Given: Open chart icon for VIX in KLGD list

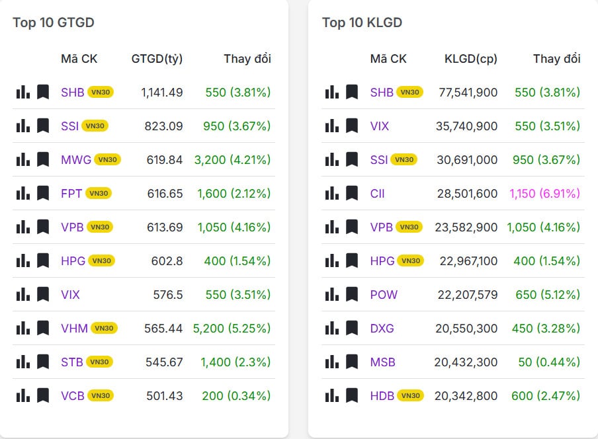Looking at the screenshot, I should tap(332, 126).
